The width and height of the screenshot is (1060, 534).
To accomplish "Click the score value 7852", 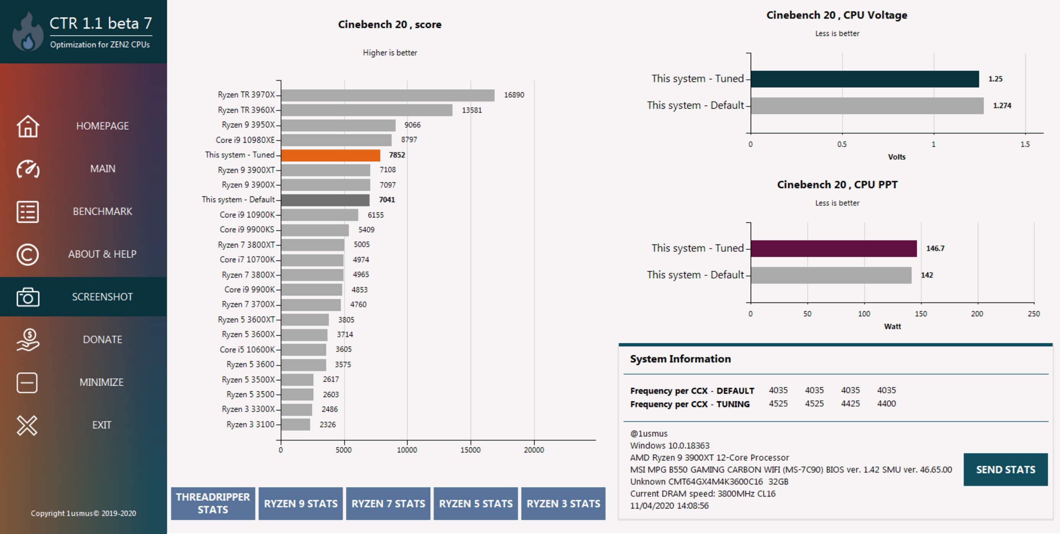I will click(397, 155).
